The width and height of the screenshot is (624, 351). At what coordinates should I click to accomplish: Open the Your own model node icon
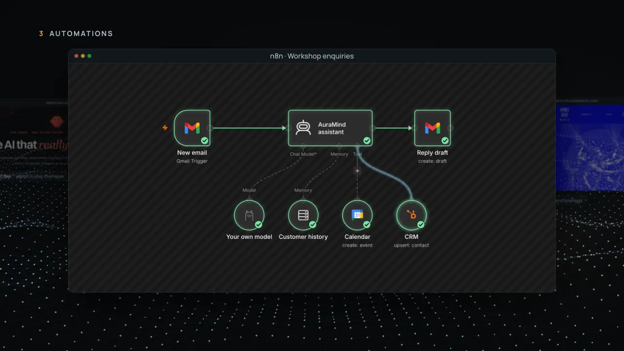tap(249, 215)
